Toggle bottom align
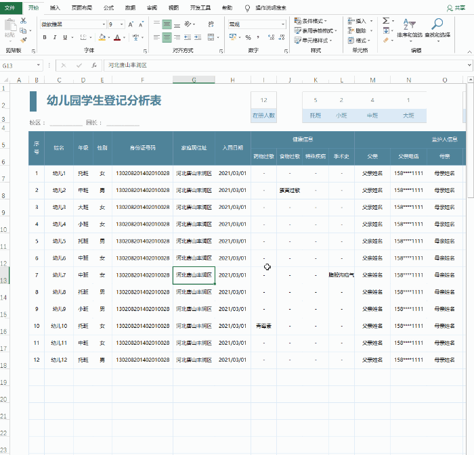474x455 pixels. (x=177, y=24)
